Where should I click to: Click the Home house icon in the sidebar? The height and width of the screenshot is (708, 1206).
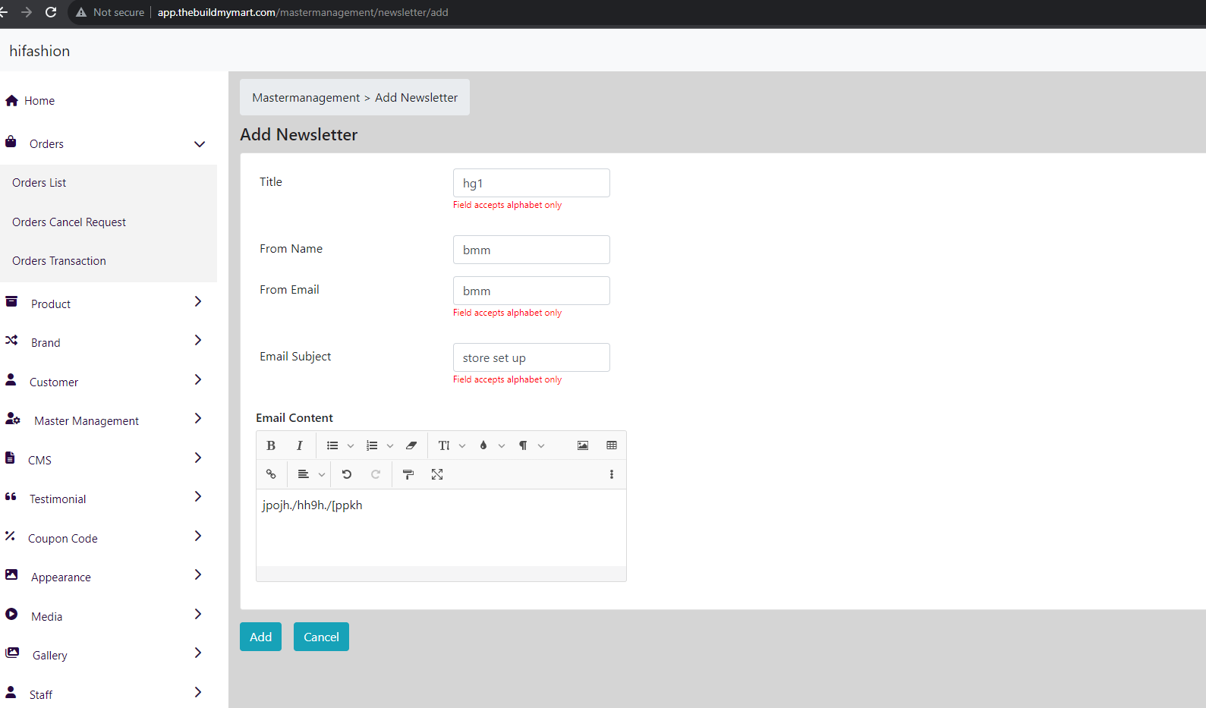point(11,100)
